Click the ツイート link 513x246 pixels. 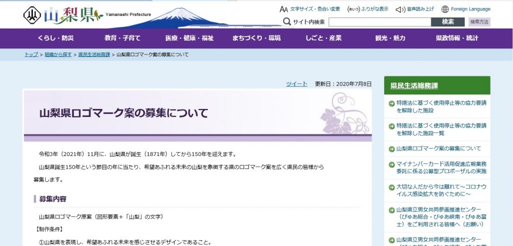(297, 84)
